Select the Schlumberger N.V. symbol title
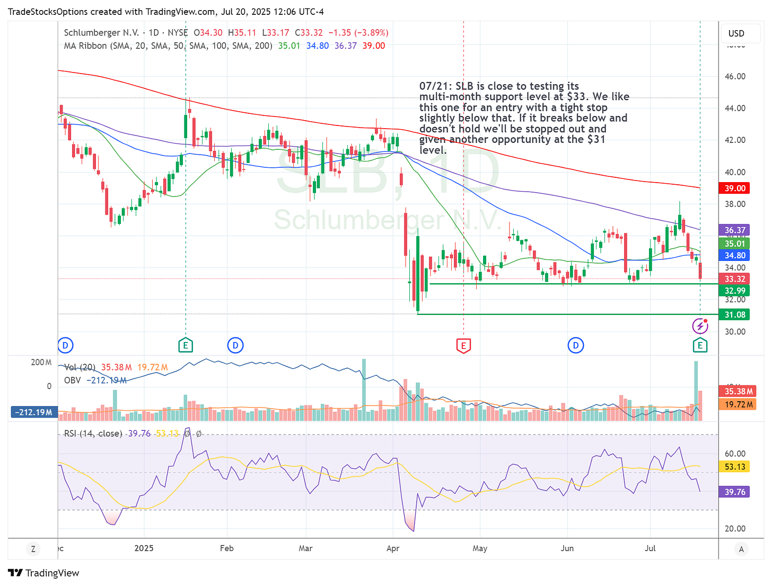The width and height of the screenshot is (772, 586). click(x=102, y=33)
